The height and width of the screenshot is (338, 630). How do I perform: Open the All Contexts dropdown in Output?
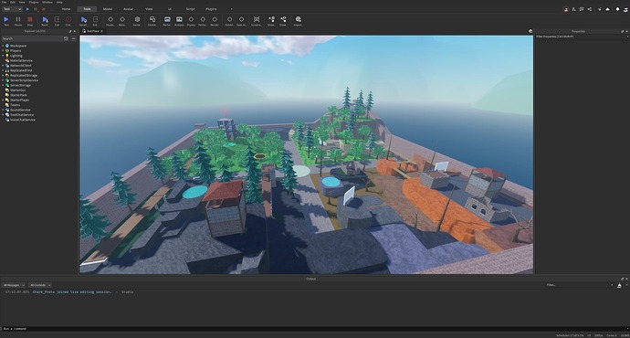tap(40, 285)
